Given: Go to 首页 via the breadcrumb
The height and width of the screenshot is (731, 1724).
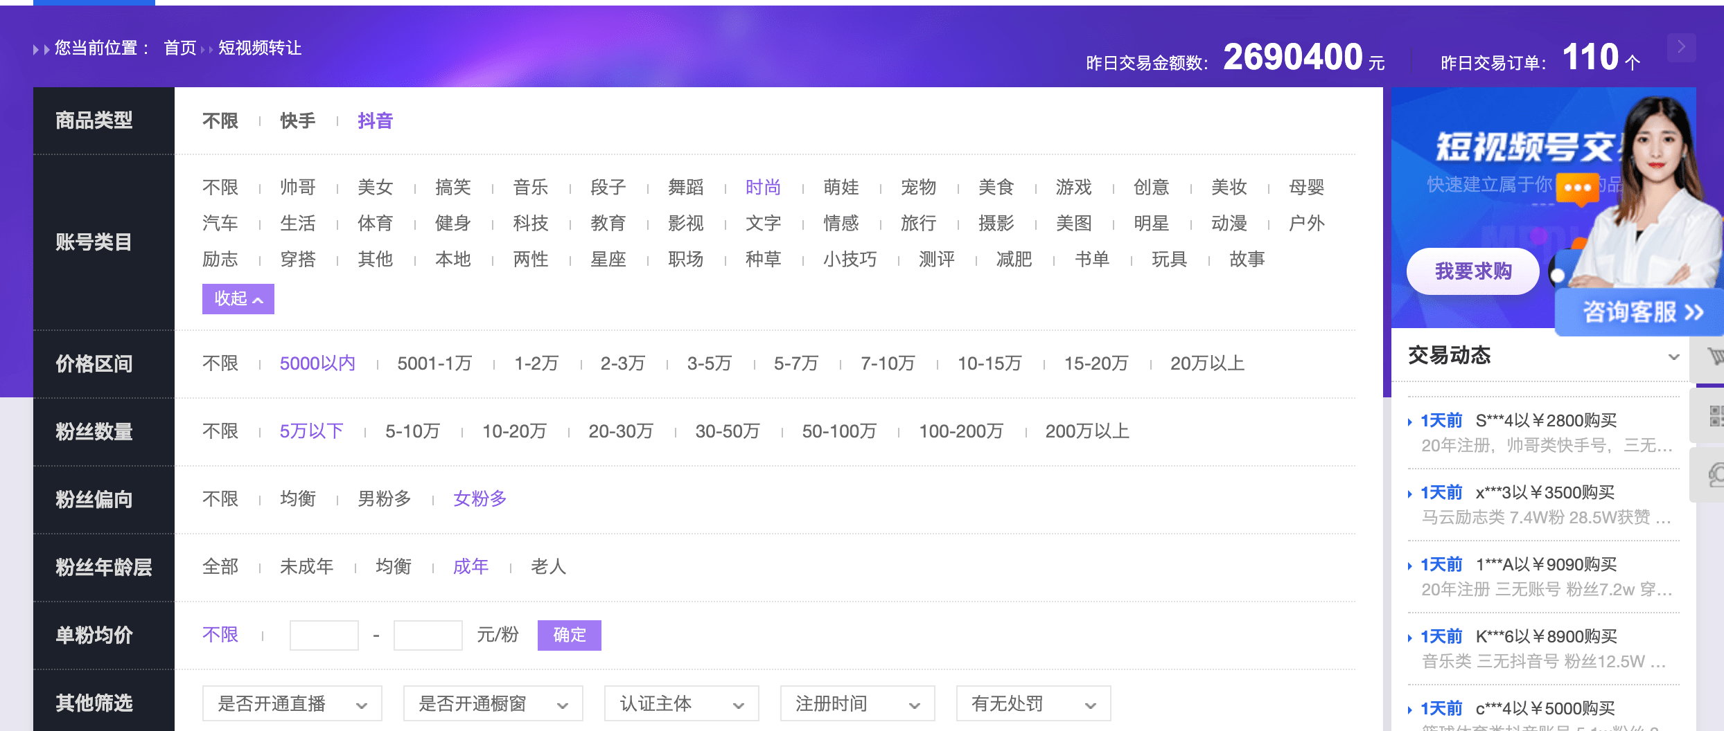Looking at the screenshot, I should pyautogui.click(x=179, y=48).
